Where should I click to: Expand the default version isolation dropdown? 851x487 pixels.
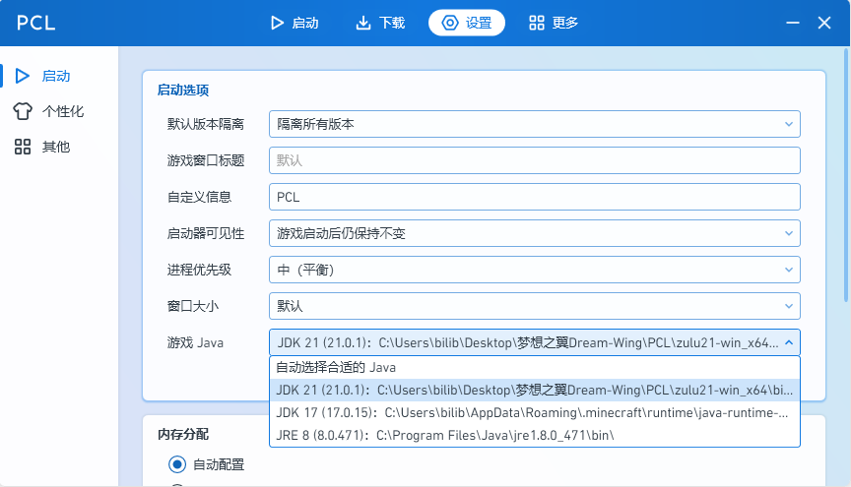click(534, 124)
